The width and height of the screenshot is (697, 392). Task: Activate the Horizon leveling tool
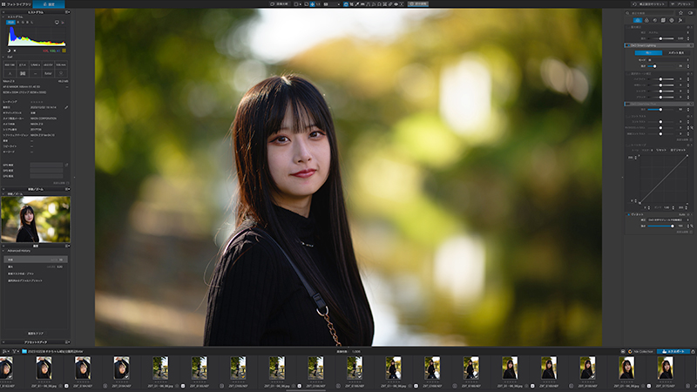pos(362,4)
